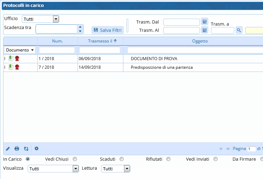
Task: Expand the Ufficio dropdown
Action: click(56, 19)
